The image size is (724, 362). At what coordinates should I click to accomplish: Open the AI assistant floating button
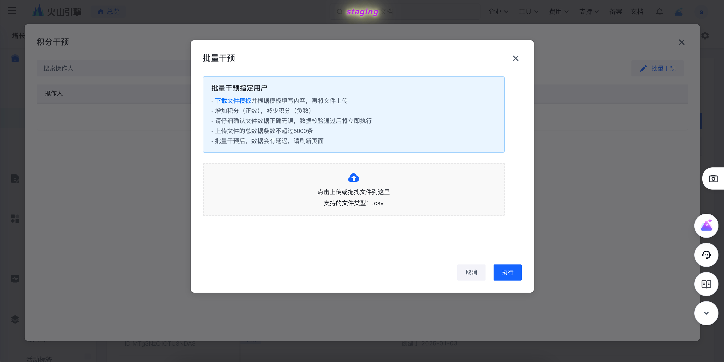(x=706, y=225)
